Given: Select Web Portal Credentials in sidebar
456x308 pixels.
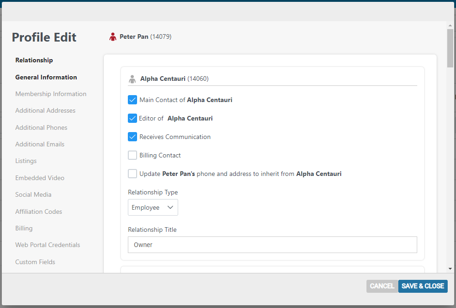Looking at the screenshot, I should [x=48, y=245].
